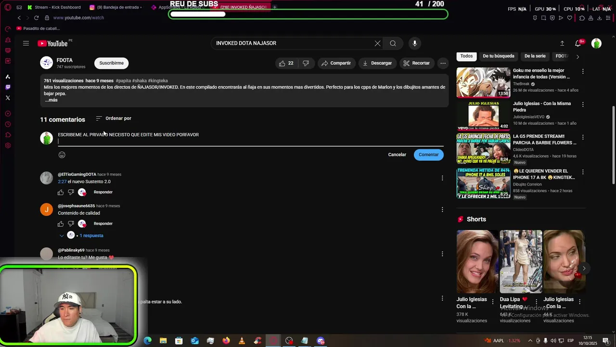Jump to timestamp 2:27 in comment
The height and width of the screenshot is (347, 616).
62,182
